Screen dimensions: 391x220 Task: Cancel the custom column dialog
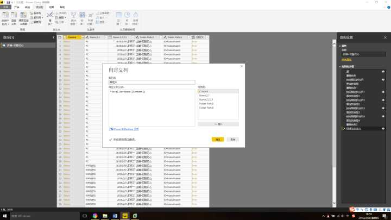click(232, 140)
